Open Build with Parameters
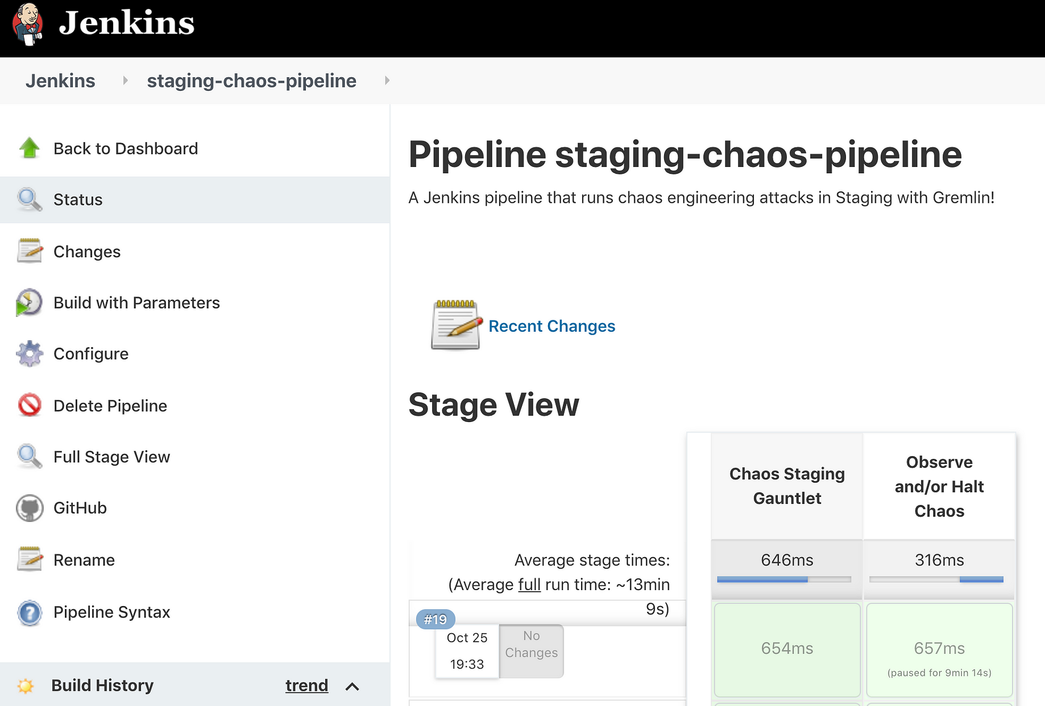Image resolution: width=1045 pixels, height=706 pixels. coord(136,302)
